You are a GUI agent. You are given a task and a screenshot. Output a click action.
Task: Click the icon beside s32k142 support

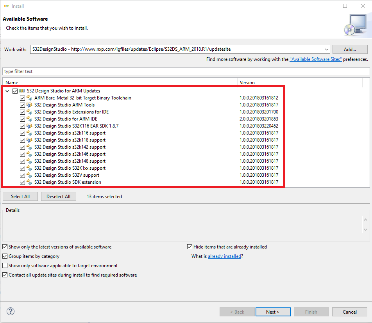(29, 147)
